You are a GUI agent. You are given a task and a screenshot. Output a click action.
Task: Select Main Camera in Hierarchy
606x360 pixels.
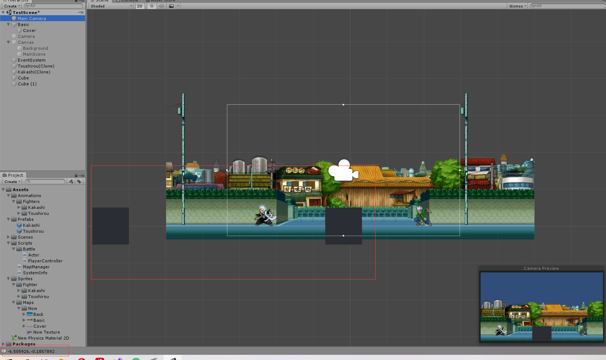click(x=43, y=19)
